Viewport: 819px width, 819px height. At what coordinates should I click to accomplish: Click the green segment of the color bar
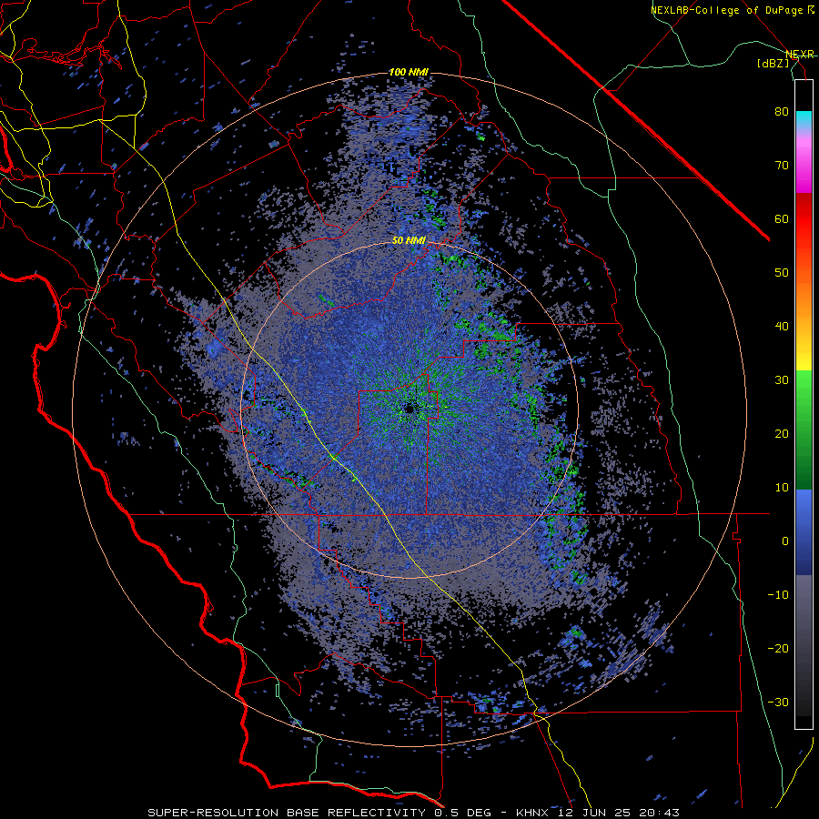[804, 430]
